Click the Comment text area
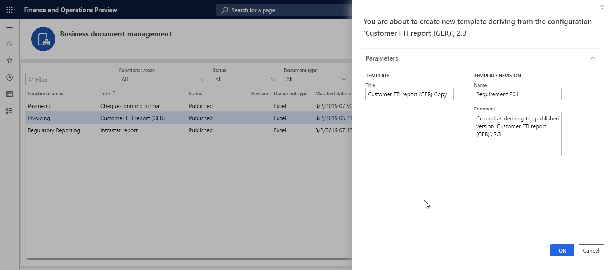 pyautogui.click(x=518, y=134)
